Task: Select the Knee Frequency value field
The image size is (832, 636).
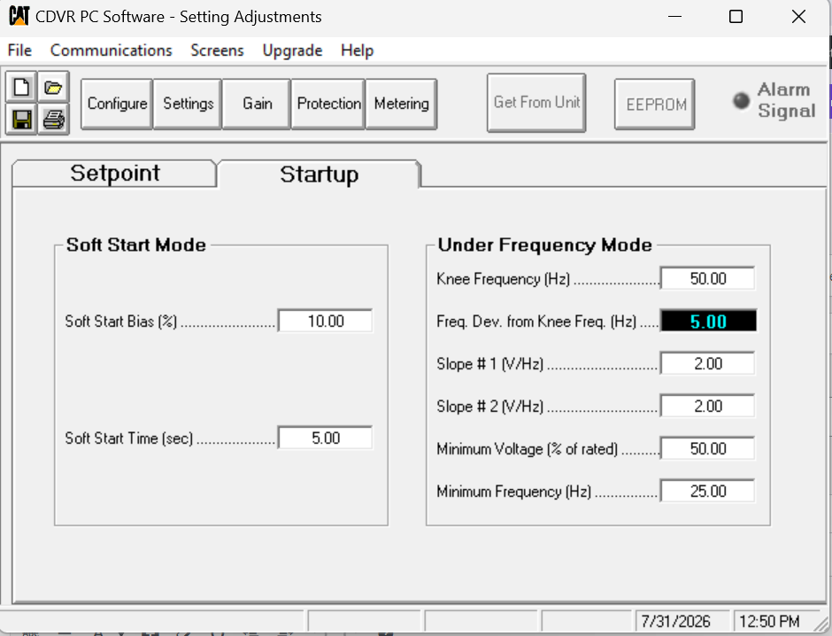Action: coord(708,279)
